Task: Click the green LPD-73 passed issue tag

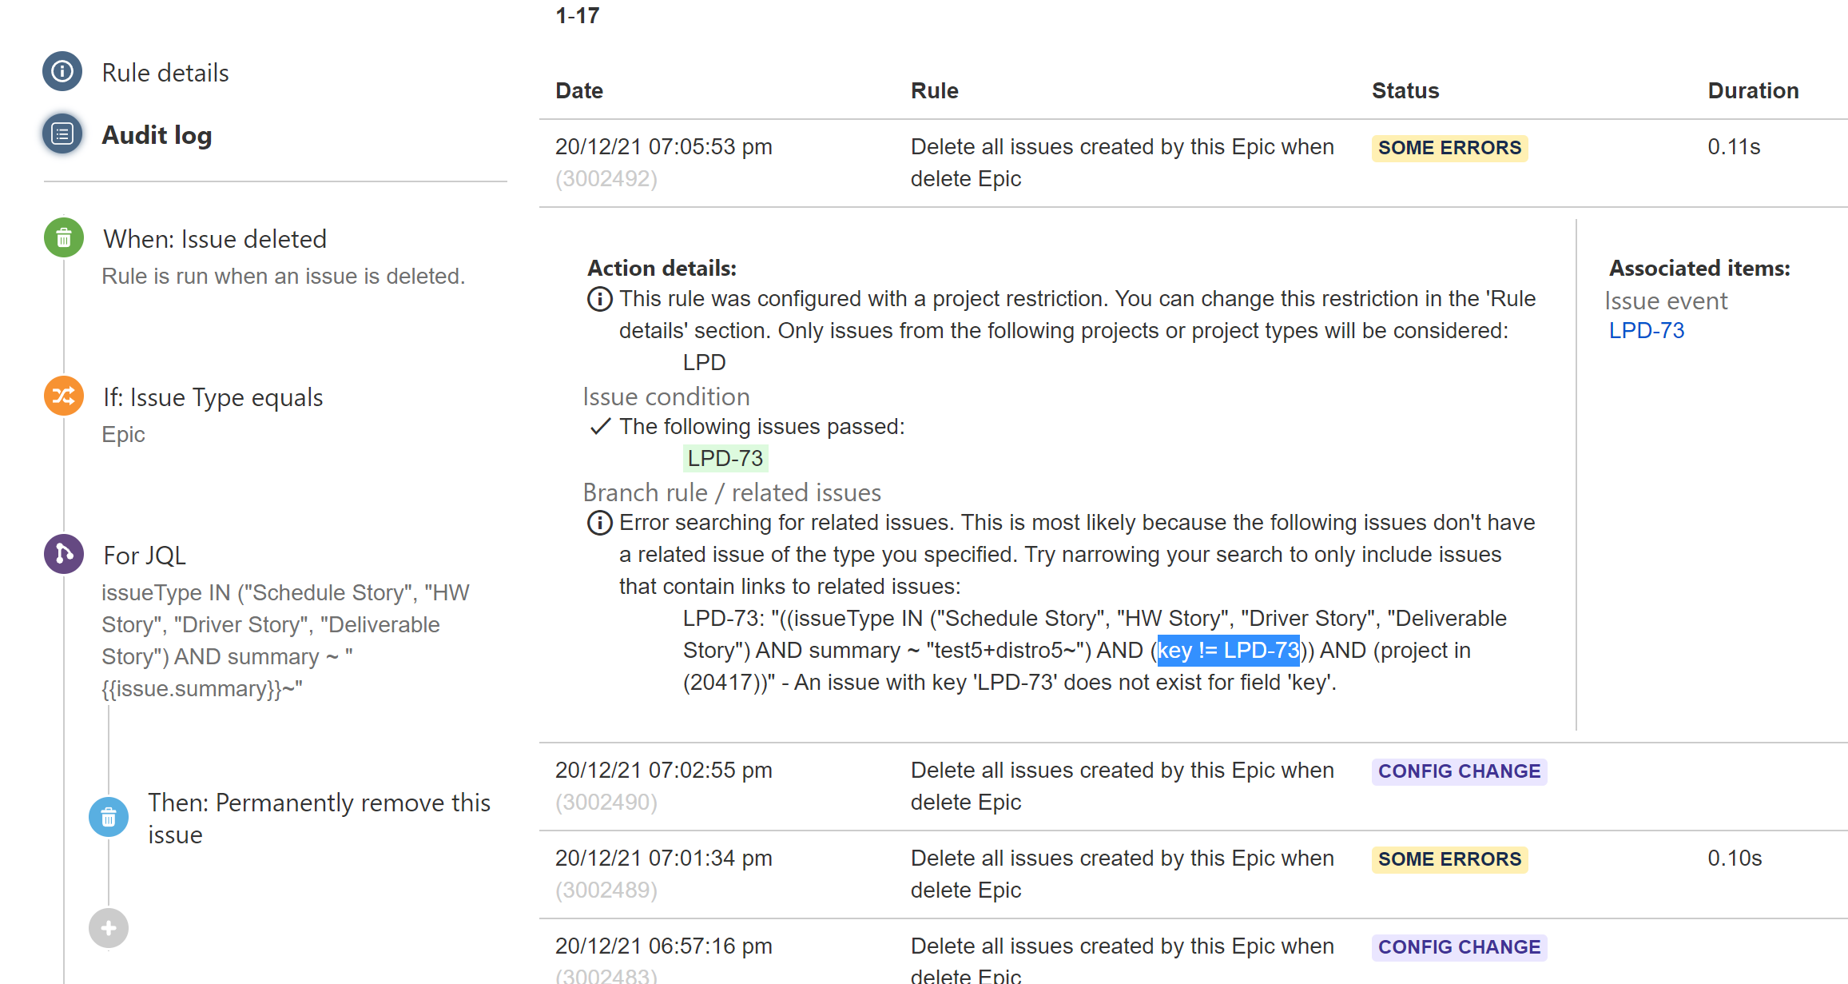Action: pyautogui.click(x=725, y=458)
